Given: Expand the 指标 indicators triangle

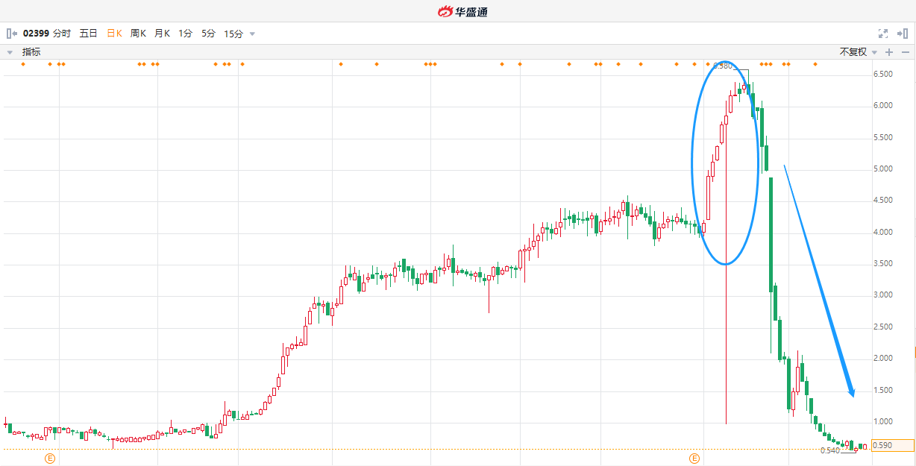Looking at the screenshot, I should click(10, 52).
